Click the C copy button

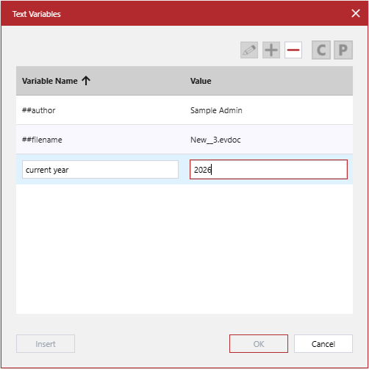coord(321,50)
